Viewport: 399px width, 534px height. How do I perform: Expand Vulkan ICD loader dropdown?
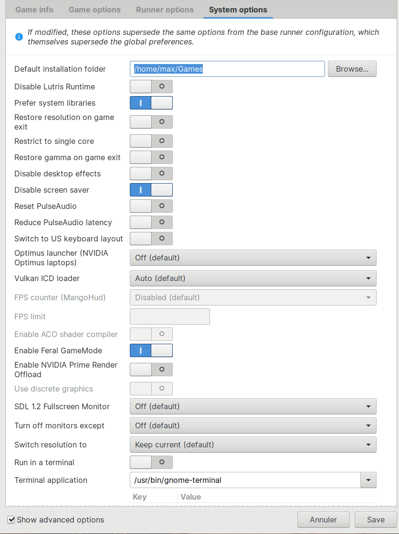[x=252, y=278]
